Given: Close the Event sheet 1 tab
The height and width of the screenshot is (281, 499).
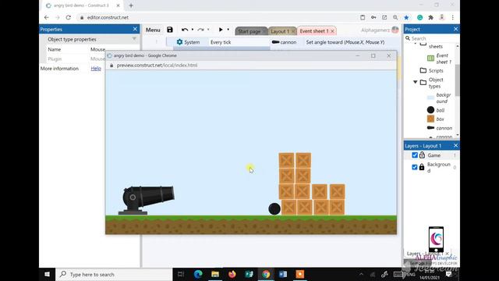Looking at the screenshot, I should [332, 31].
